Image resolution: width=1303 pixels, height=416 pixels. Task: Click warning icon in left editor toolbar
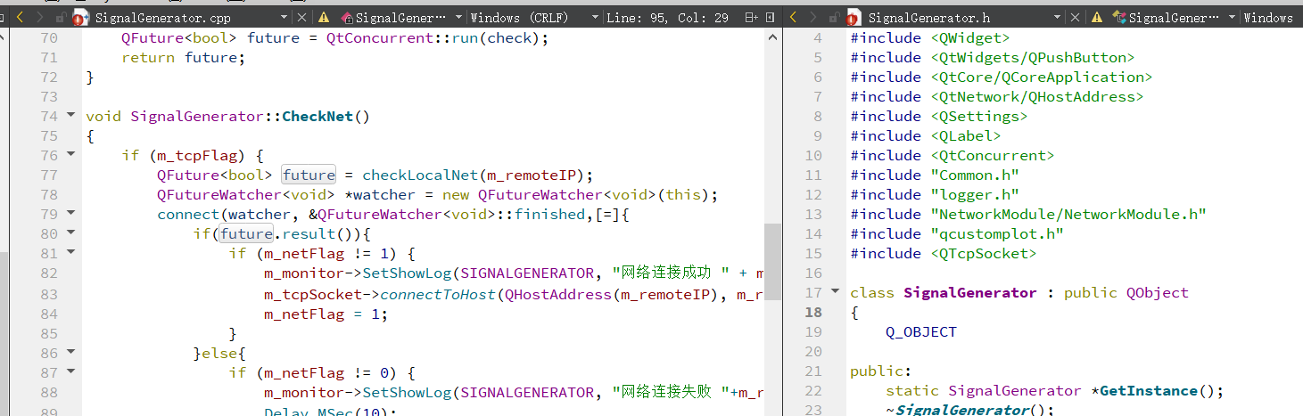point(324,17)
